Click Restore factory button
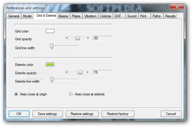Viewport: 192px width, 127px height. point(118,114)
